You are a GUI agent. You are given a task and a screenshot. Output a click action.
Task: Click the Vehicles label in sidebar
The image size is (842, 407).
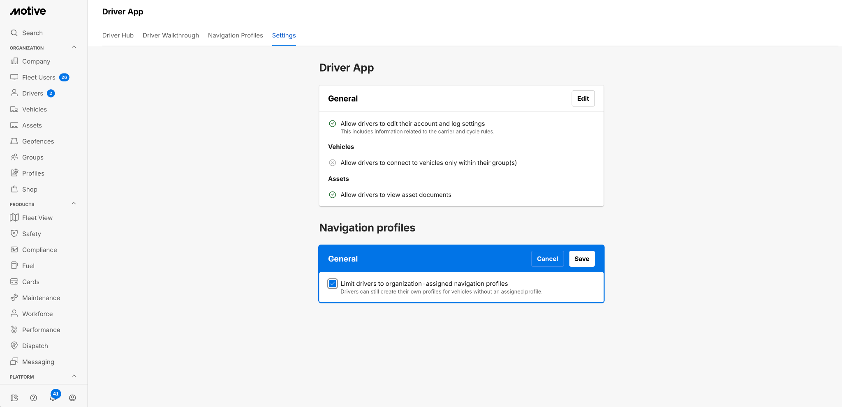(35, 109)
